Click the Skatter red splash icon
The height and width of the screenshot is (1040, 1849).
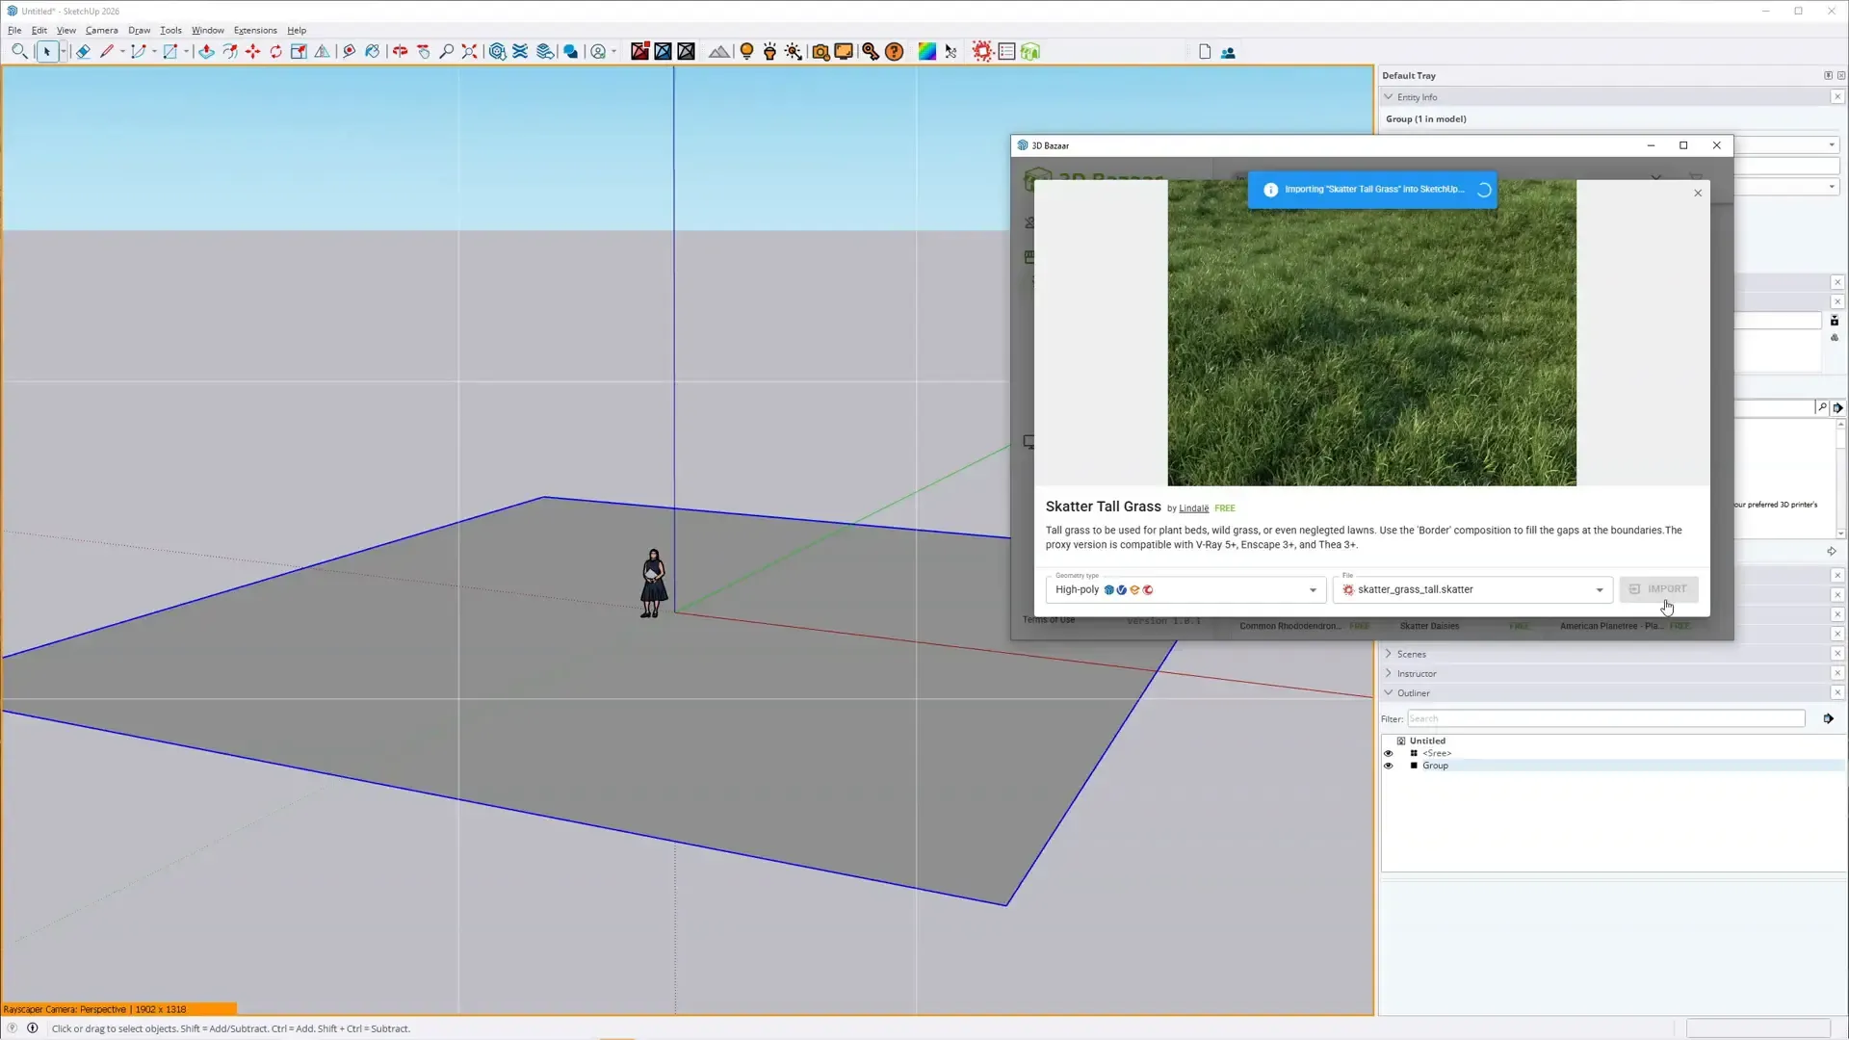[982, 51]
